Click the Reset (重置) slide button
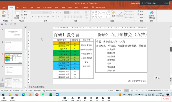This screenshot has height=102, width=172. (x=24, y=15)
